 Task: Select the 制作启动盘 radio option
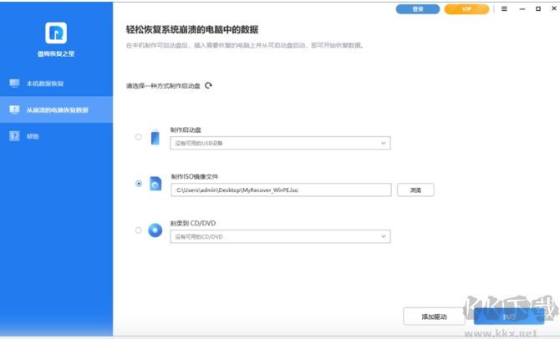pos(138,137)
